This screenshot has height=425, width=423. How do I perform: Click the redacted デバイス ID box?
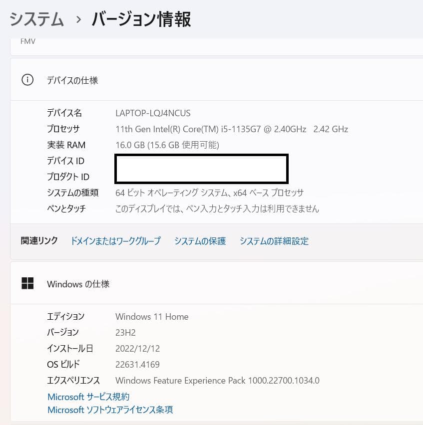[x=201, y=169]
